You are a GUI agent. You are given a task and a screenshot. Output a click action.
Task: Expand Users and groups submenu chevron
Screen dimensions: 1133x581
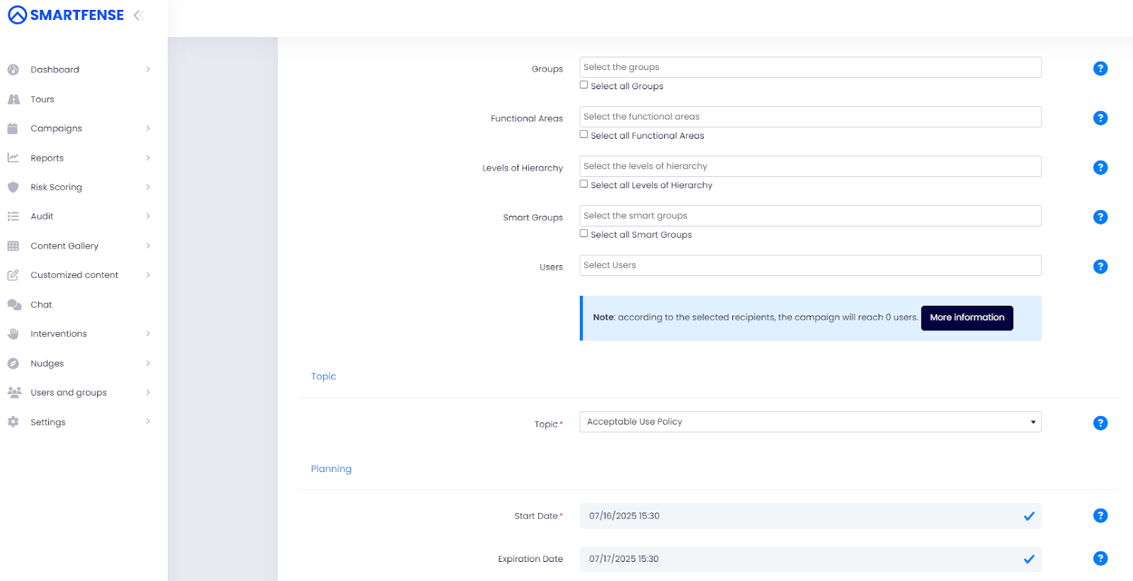tap(148, 392)
